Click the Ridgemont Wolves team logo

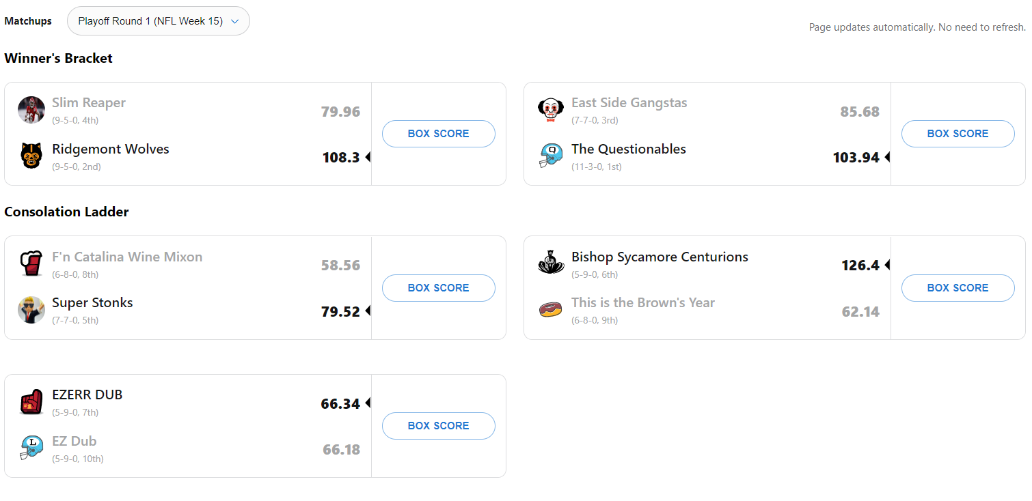click(x=31, y=156)
